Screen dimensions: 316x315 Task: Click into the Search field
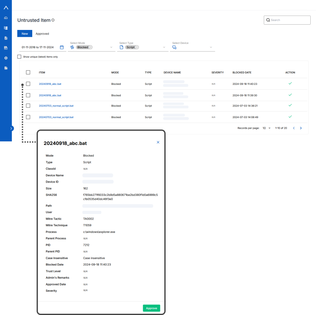(289, 20)
